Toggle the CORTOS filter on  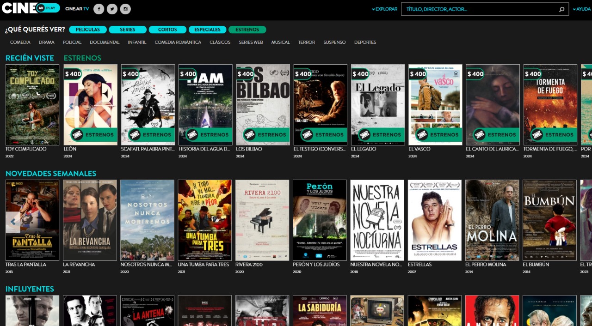tap(167, 29)
